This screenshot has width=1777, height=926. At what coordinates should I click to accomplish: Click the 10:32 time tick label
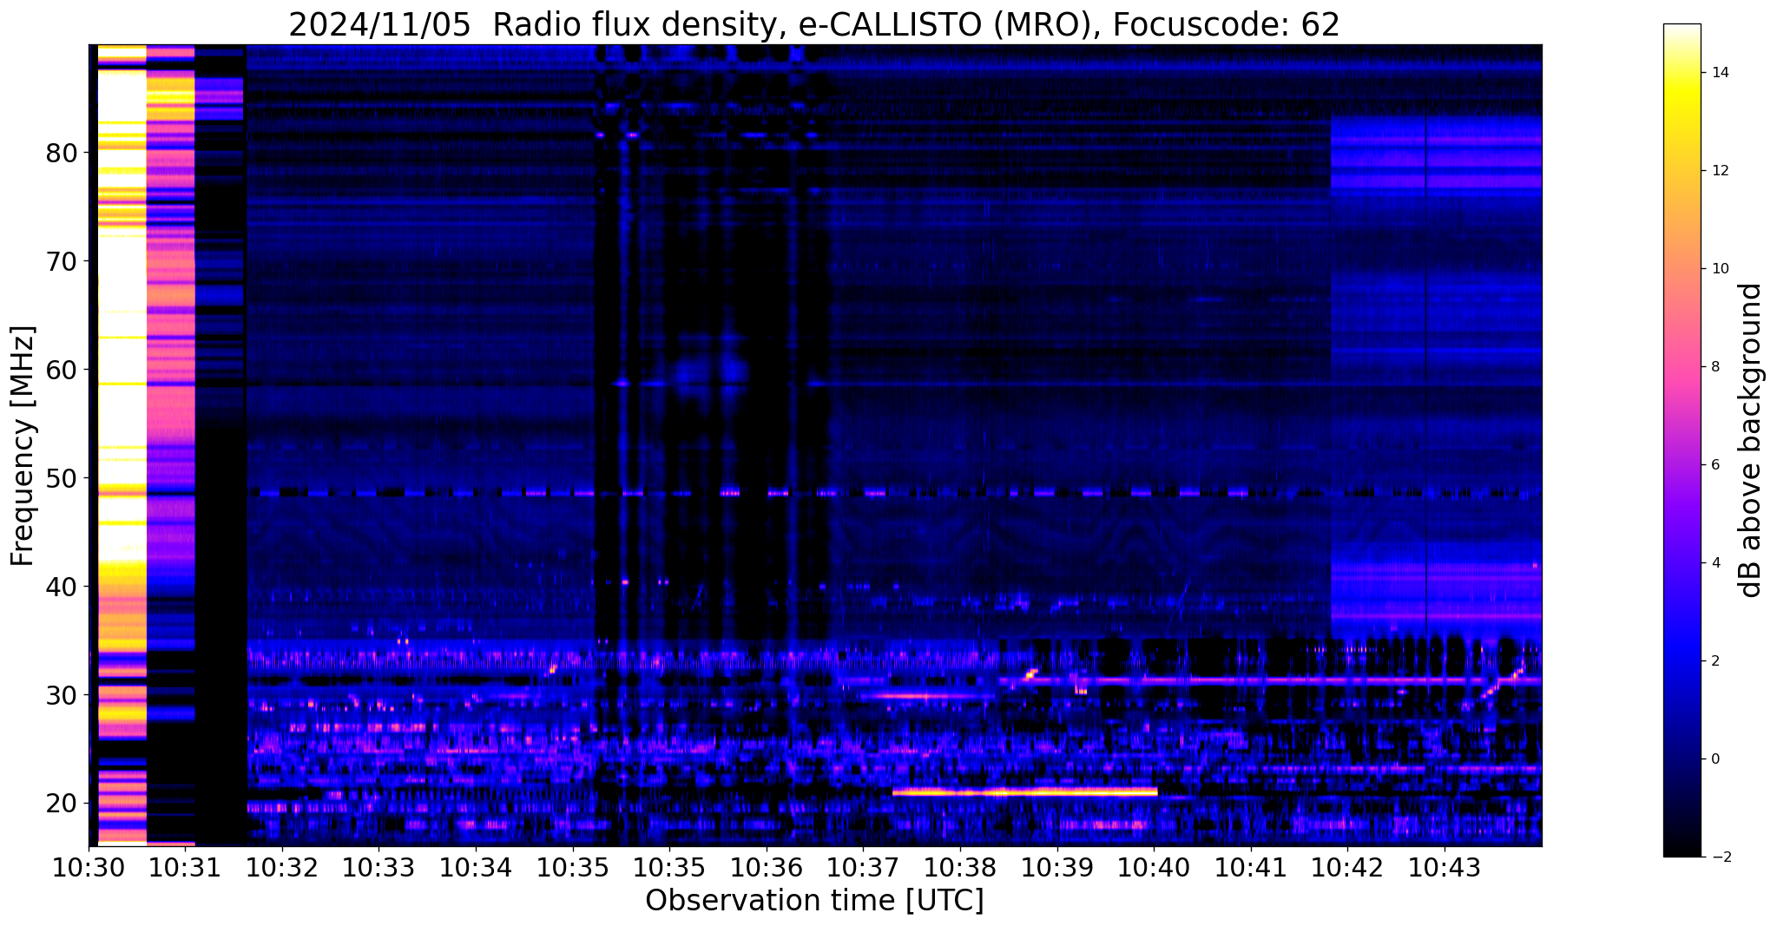point(282,867)
